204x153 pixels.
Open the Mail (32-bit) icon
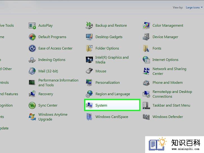32,71
